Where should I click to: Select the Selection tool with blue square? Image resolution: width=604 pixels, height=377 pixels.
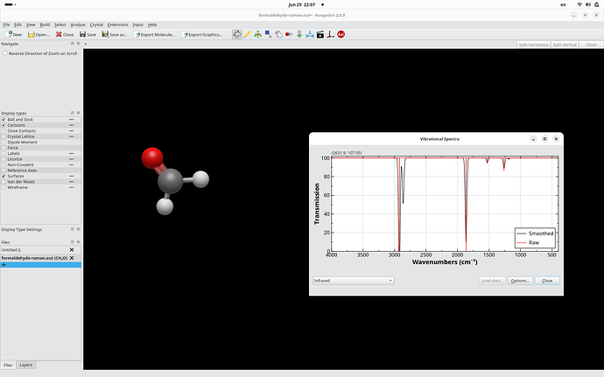(268, 34)
